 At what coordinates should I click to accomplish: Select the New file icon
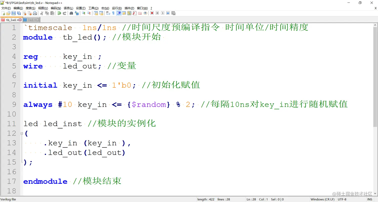(x=3, y=13)
